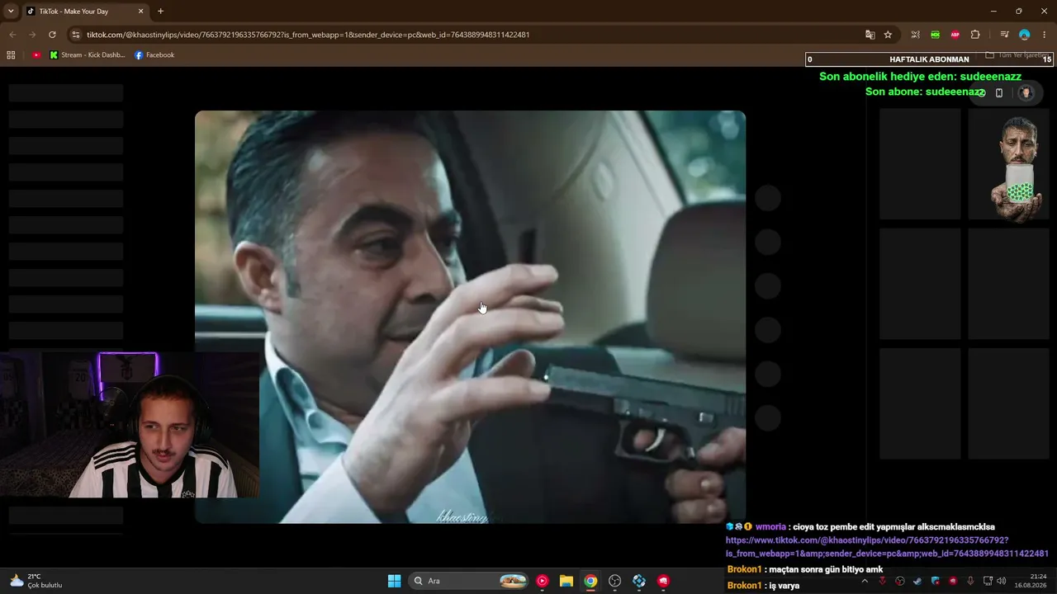Open the apps grid in bookmarks bar
The width and height of the screenshot is (1057, 594).
coord(11,55)
